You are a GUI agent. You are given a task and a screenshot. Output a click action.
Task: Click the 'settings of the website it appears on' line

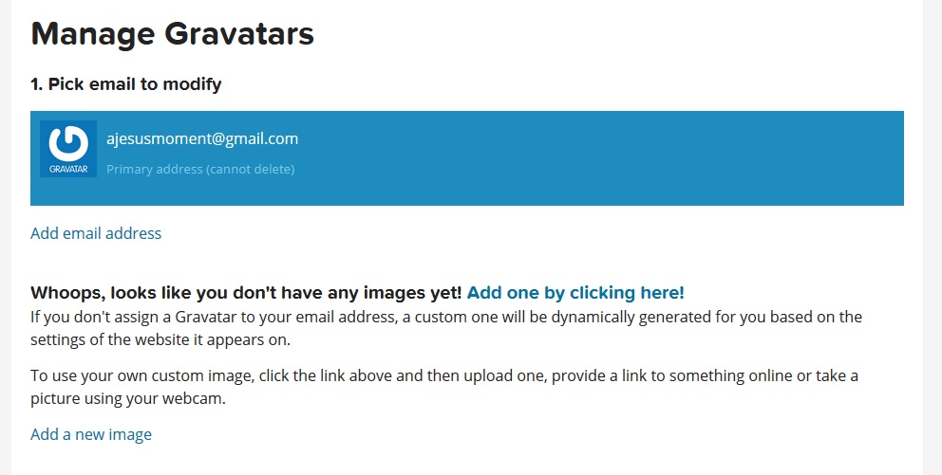[x=160, y=340]
